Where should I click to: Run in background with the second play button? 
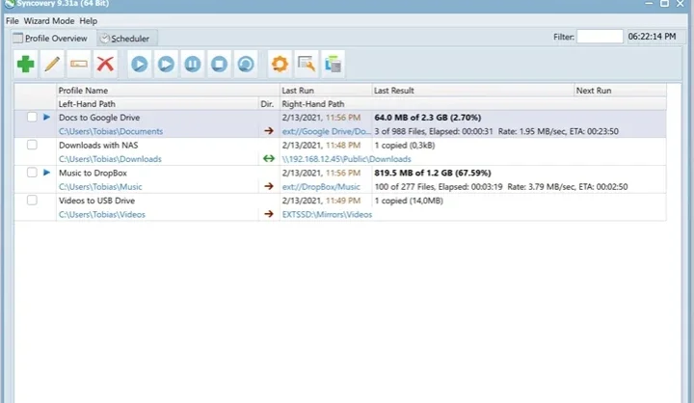[166, 65]
